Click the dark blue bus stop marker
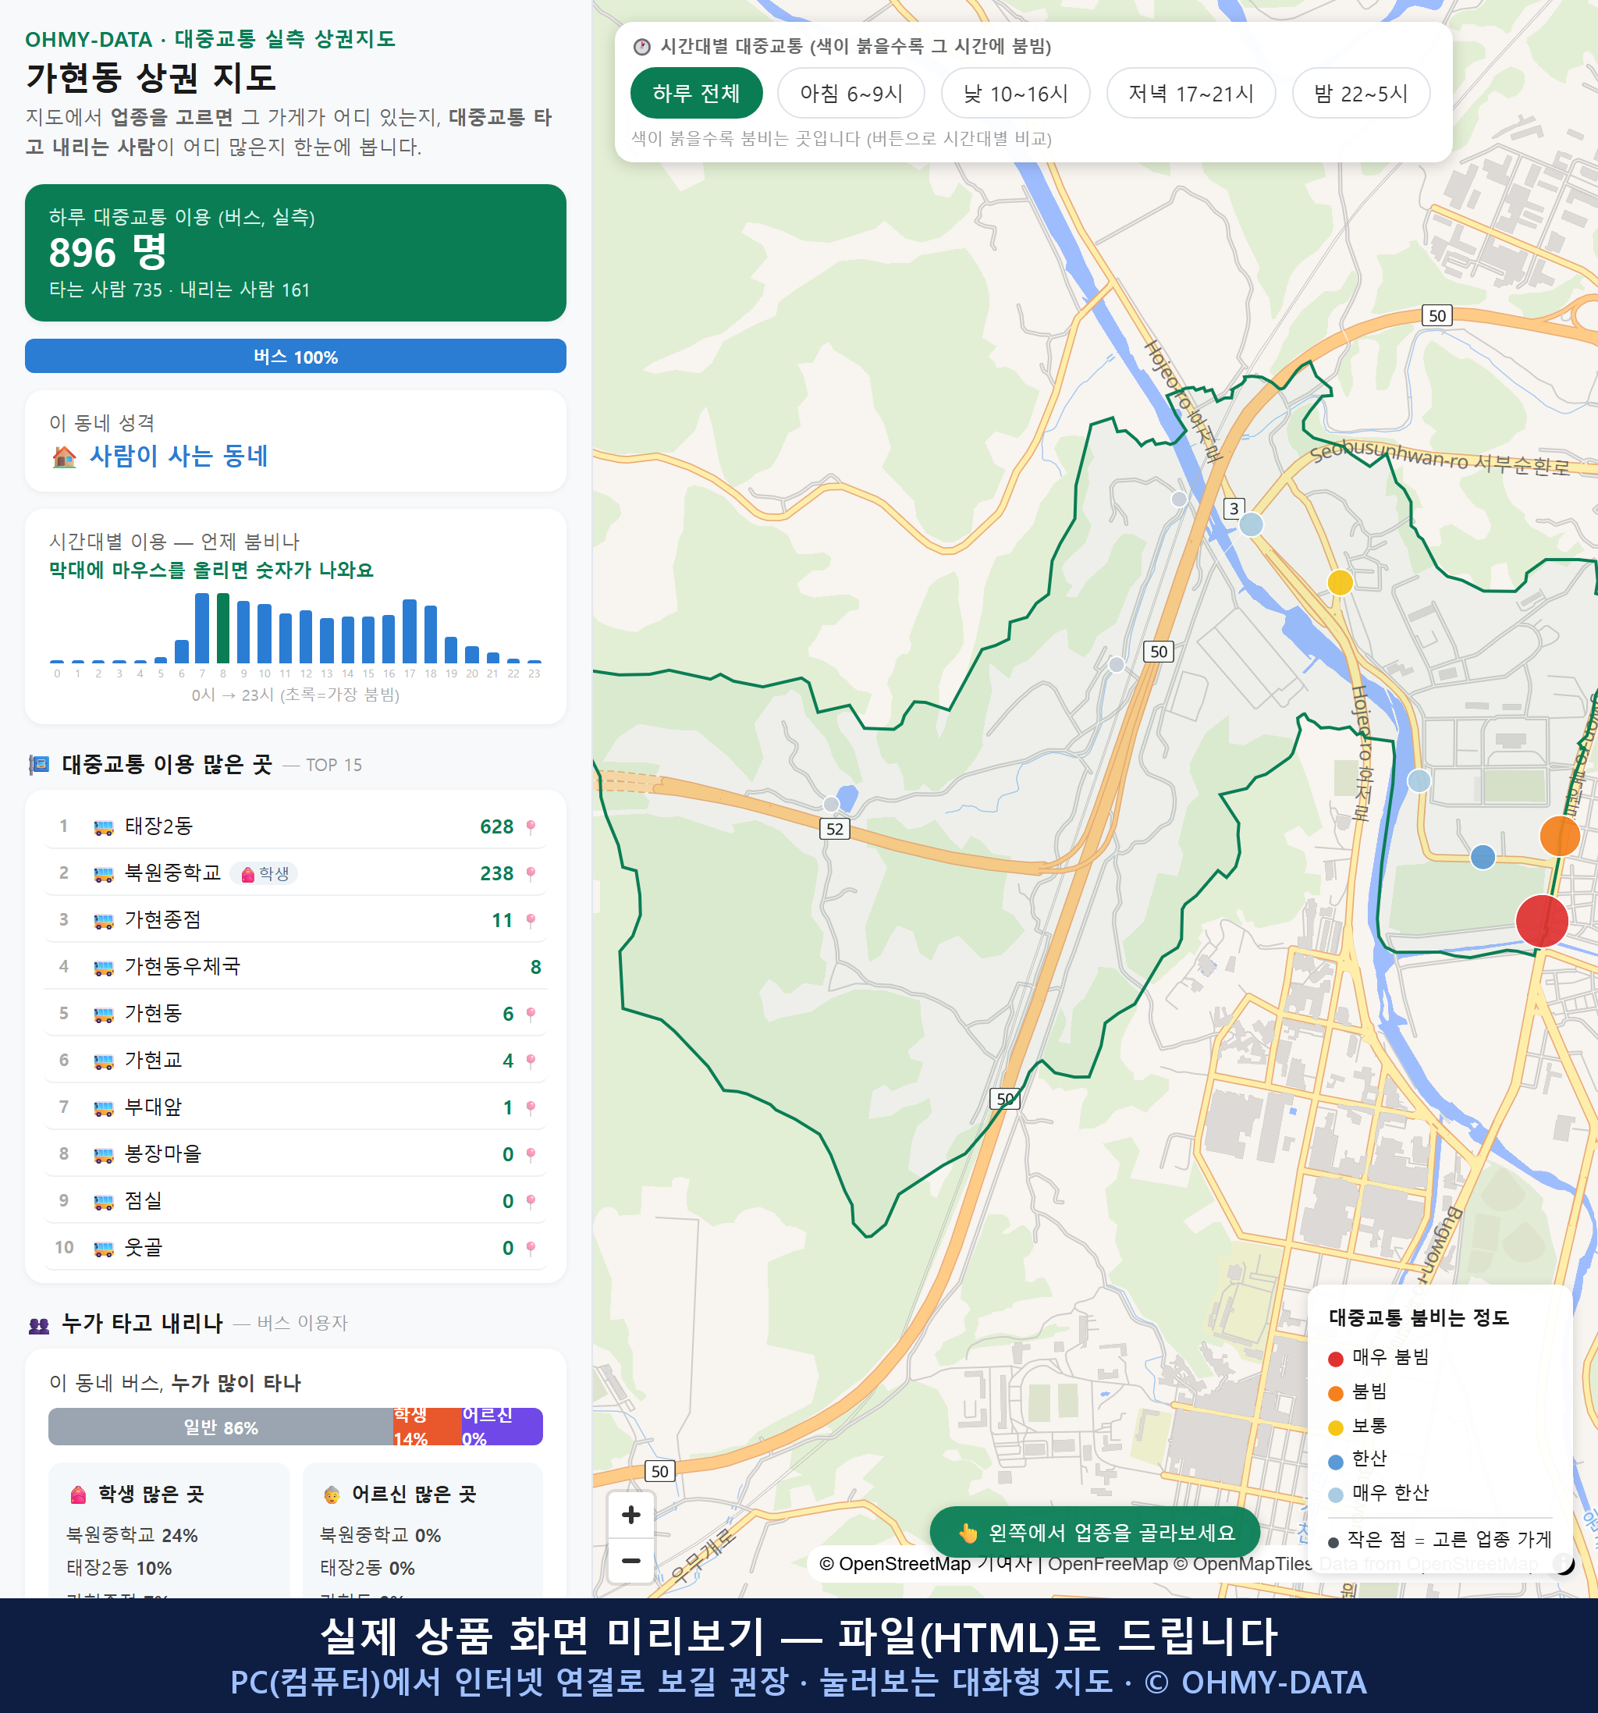Image resolution: width=1598 pixels, height=1713 pixels. (x=1483, y=857)
